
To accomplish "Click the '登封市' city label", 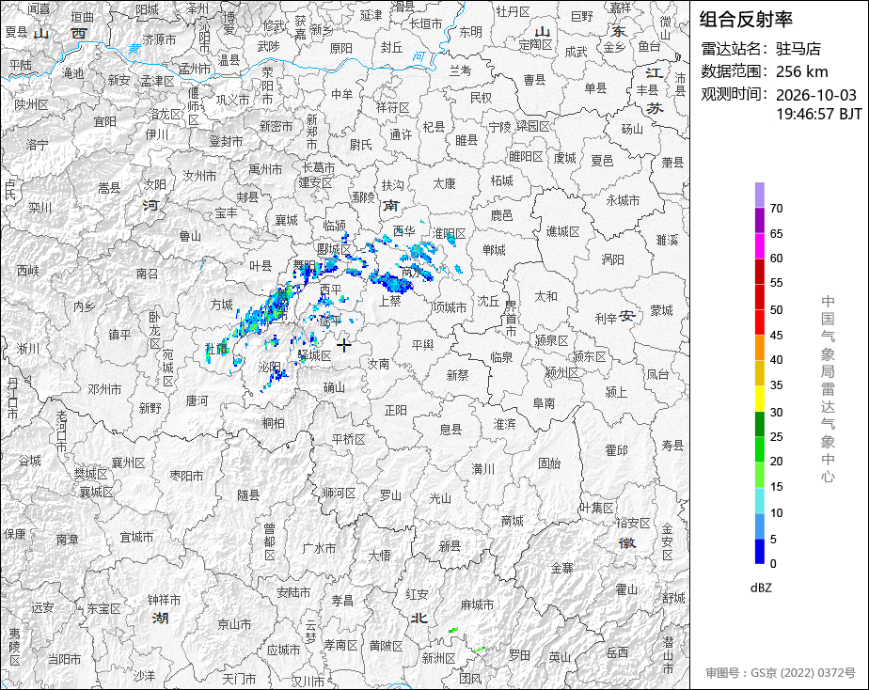I will click(x=226, y=142).
